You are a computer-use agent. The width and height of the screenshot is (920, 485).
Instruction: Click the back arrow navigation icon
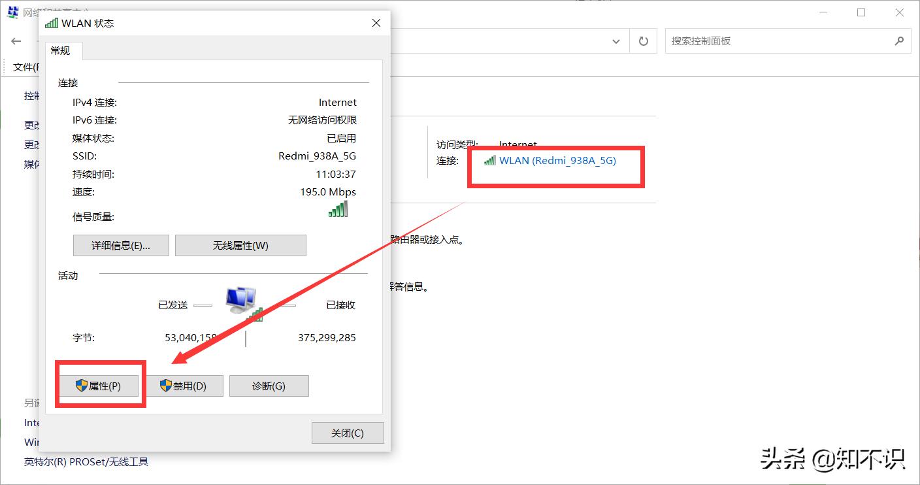point(16,41)
